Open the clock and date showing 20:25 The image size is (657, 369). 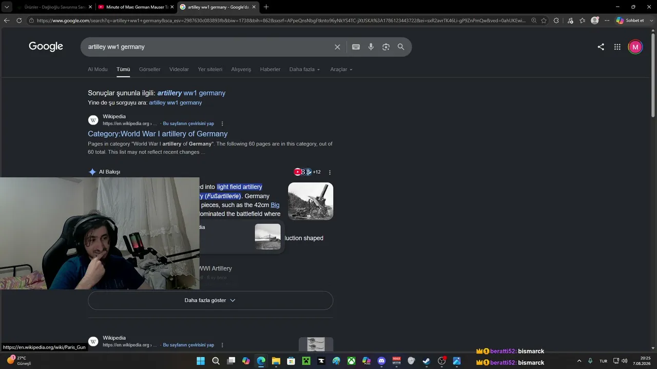(x=642, y=361)
